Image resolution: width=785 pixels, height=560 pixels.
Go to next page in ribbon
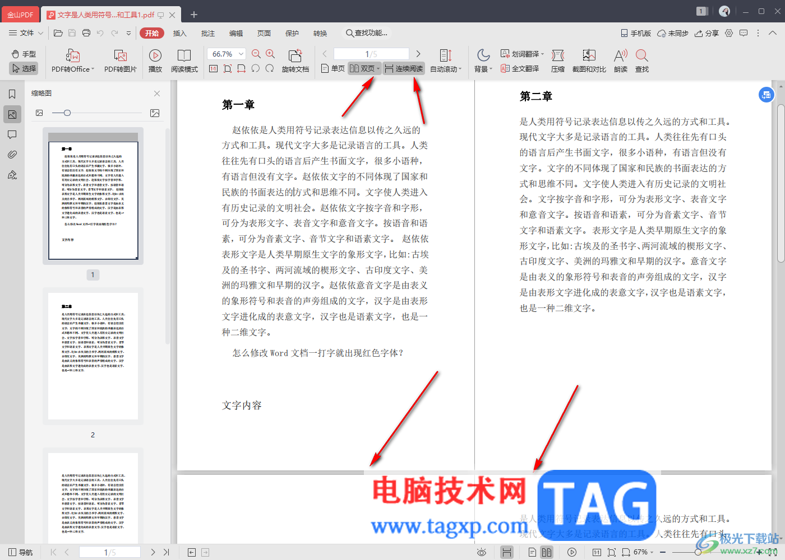[418, 54]
